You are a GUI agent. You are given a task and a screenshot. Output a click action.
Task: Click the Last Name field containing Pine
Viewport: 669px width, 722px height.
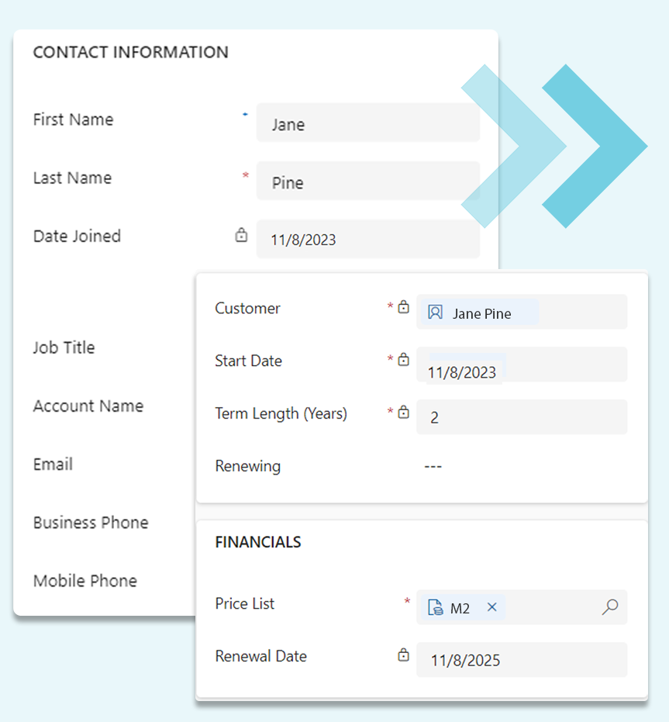tap(367, 182)
